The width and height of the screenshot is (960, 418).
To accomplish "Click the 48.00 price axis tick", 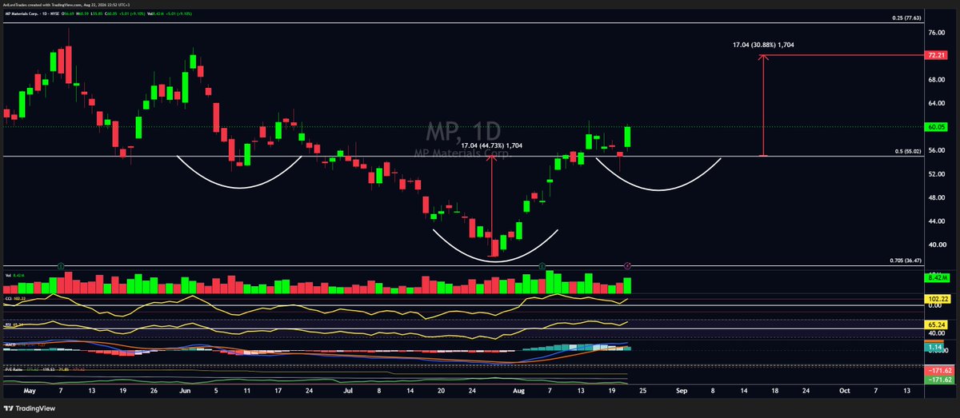I will [936, 197].
